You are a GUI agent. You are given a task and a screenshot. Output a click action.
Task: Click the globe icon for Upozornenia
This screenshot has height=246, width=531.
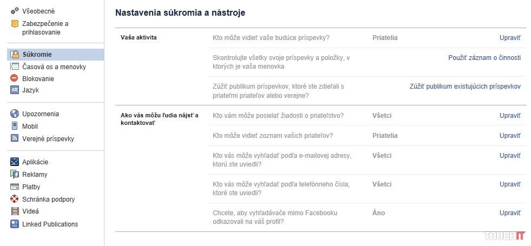click(x=15, y=114)
